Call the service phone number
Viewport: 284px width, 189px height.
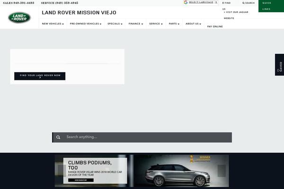click(x=60, y=3)
